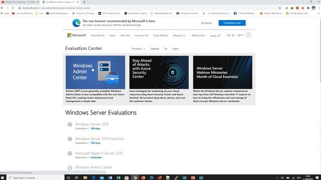Open the Apps shortcut in bookmarks bar
This screenshot has height=180, width=321.
click(5, 13)
